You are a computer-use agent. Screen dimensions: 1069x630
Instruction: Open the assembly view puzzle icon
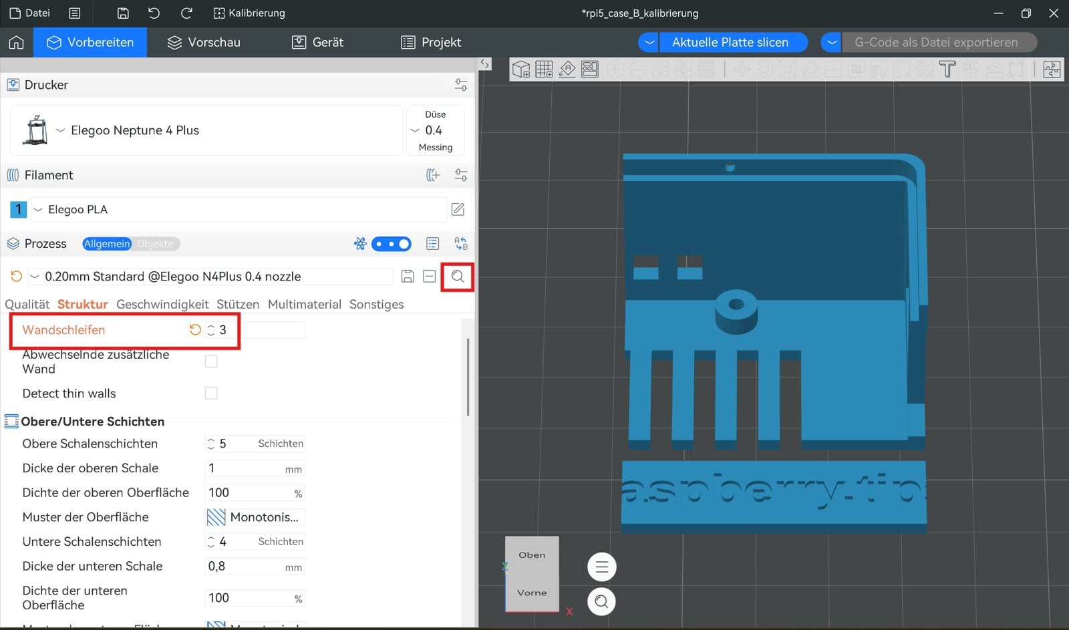(1052, 69)
